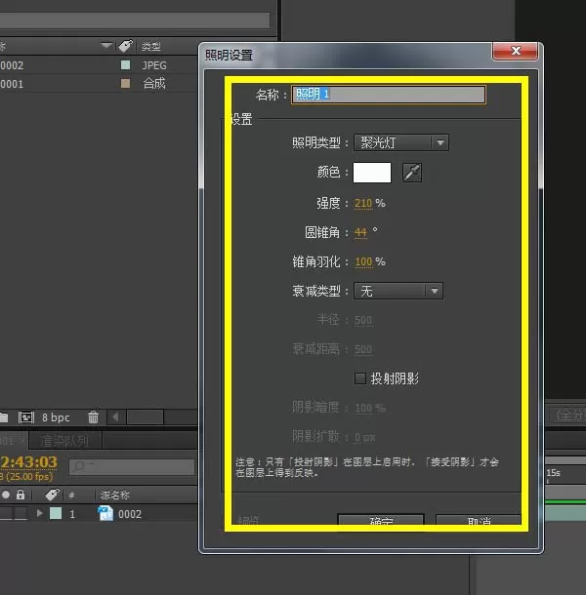
Task: Open the white 颜色 swatch
Action: pos(372,173)
